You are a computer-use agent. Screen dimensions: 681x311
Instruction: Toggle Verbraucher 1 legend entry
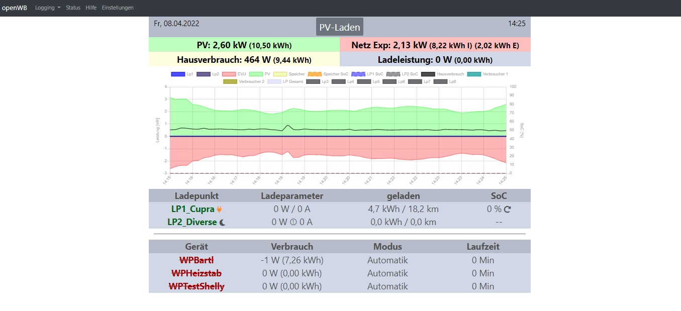[x=488, y=74]
